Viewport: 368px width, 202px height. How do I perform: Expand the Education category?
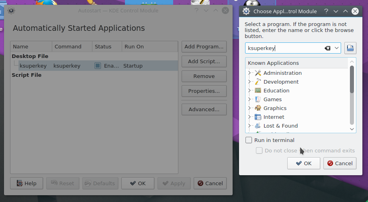249,90
